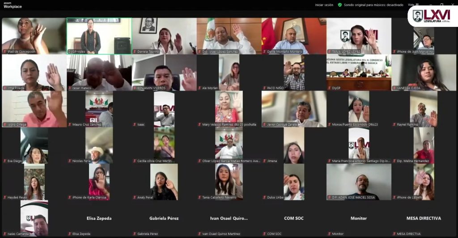Click muted mic icon beside Haydeé Reyes
Screen dimensions: 458x238
coord(4,197)
